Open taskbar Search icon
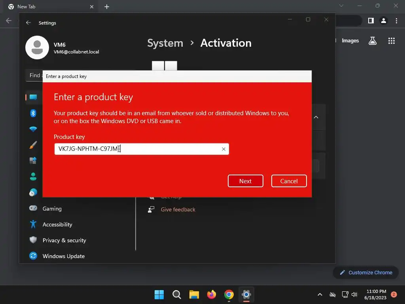This screenshot has height=304, width=405. 177,294
